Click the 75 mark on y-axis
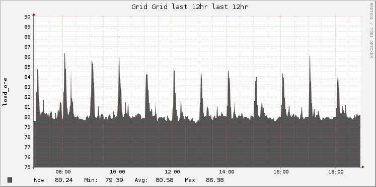 (27, 167)
